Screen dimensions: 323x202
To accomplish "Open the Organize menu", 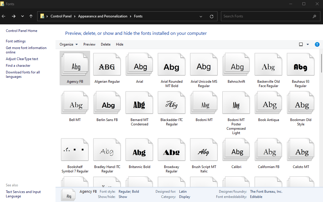I will click(69, 44).
